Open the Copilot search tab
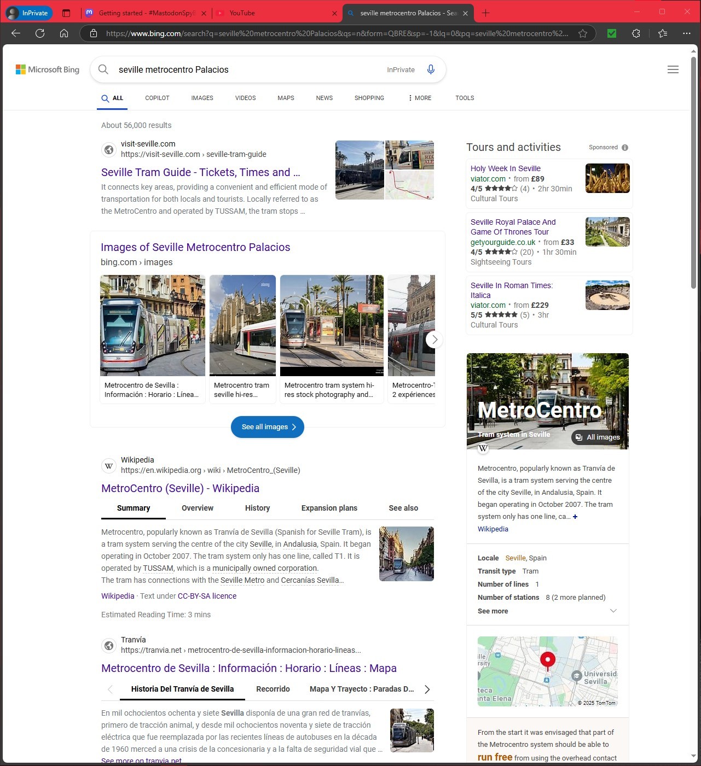The image size is (701, 766). 157,98
